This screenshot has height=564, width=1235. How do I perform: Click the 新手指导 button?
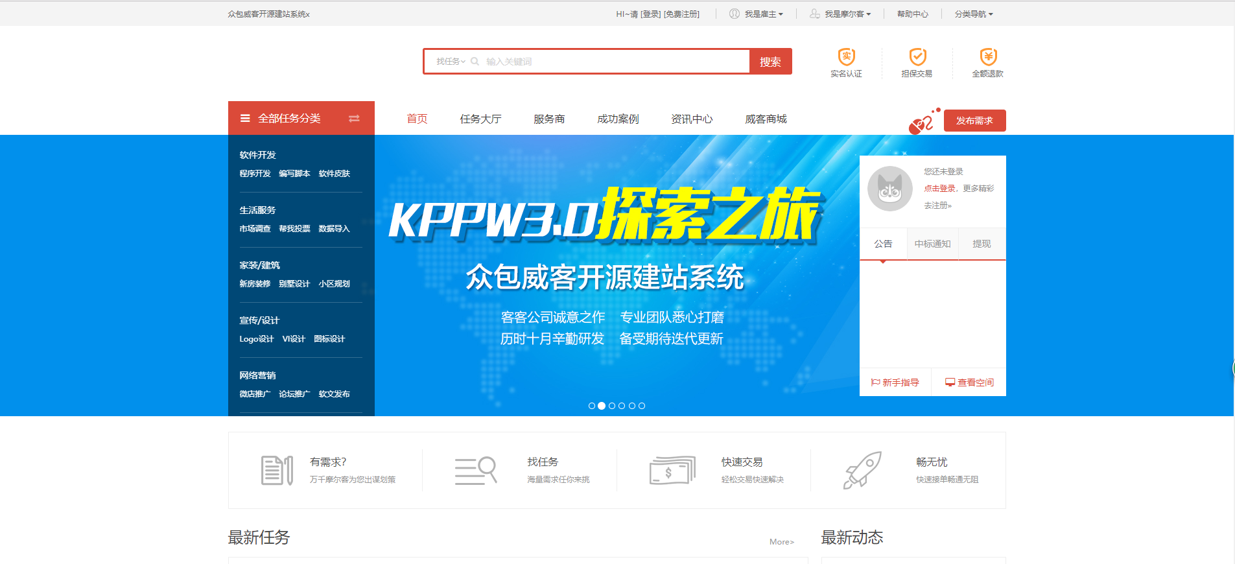[x=895, y=382]
